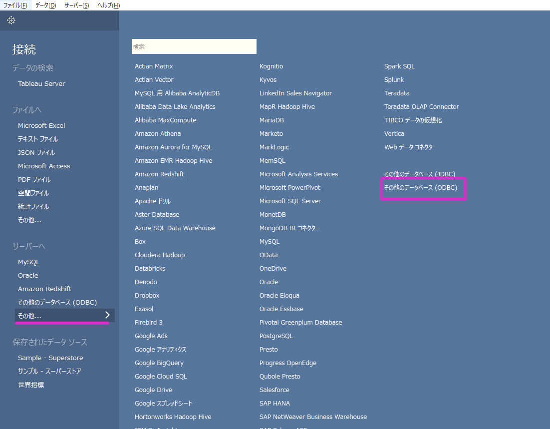This screenshot has height=429, width=550.
Task: Click the Tableau logo icon
Action: 11,20
